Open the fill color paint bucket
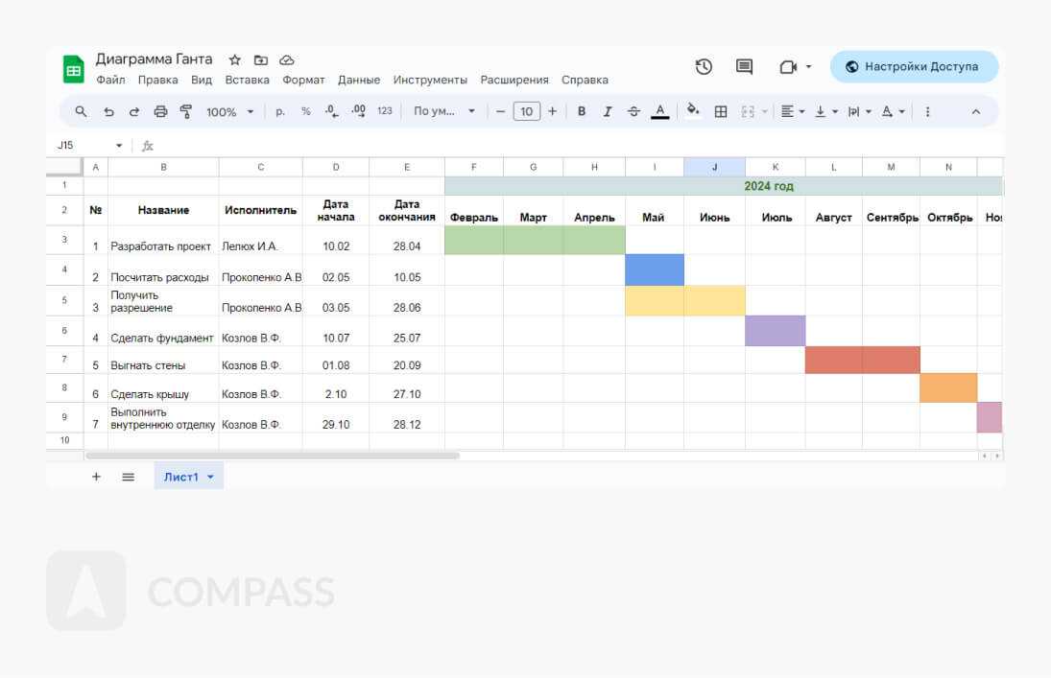 tap(693, 112)
